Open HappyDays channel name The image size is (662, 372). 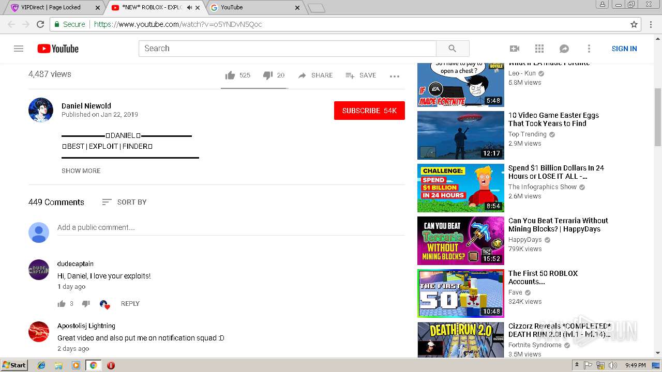[525, 240]
